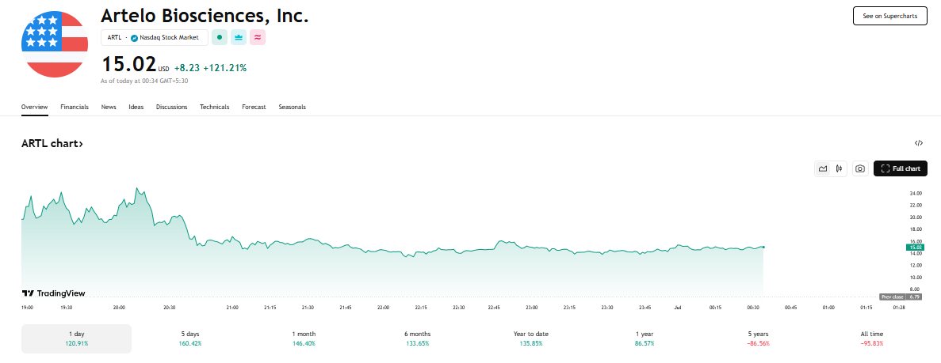Click the 15.02 current price label on axis
Screen dimensions: 941x363
pyautogui.click(x=916, y=247)
